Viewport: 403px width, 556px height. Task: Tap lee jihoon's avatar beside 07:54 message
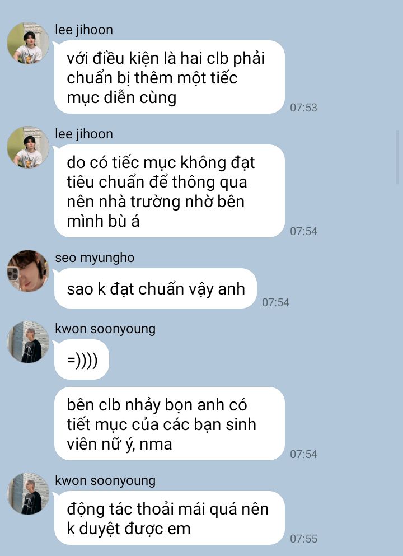(x=28, y=147)
